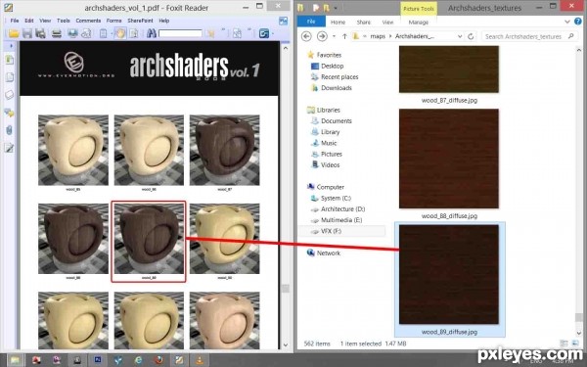Open address bar history dropdown in Explorer
This screenshot has height=367, width=587.
click(x=460, y=36)
